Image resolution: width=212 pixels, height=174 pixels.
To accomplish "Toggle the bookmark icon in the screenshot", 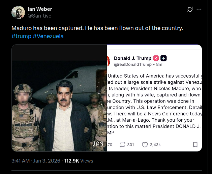I will (x=195, y=145).
